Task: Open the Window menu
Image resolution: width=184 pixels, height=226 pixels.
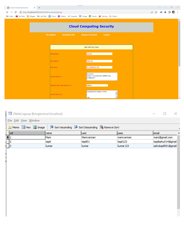Action: pos(34,120)
